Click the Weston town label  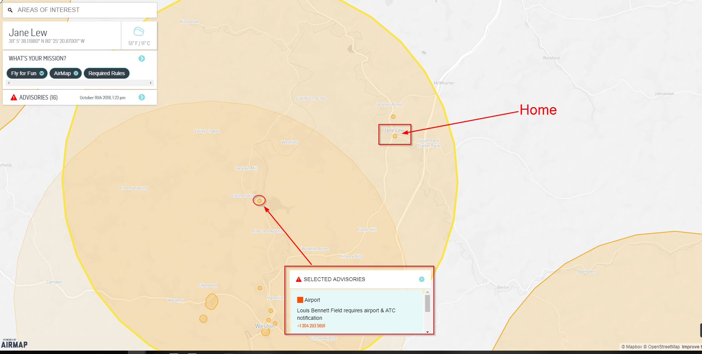point(265,326)
